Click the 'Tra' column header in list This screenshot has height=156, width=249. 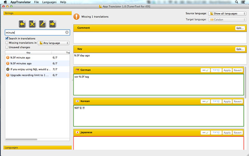coord(61,52)
